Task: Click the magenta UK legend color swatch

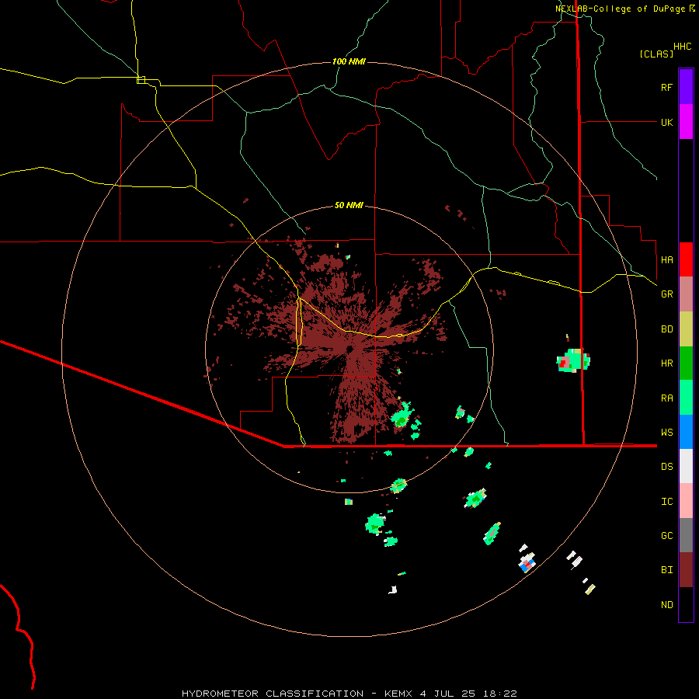Action: [x=686, y=122]
